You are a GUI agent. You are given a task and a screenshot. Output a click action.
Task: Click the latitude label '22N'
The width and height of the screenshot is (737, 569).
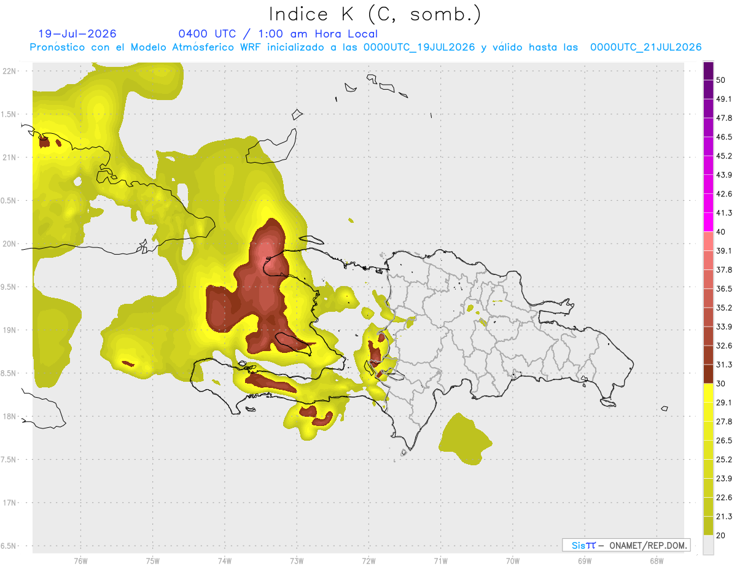[x=10, y=71]
